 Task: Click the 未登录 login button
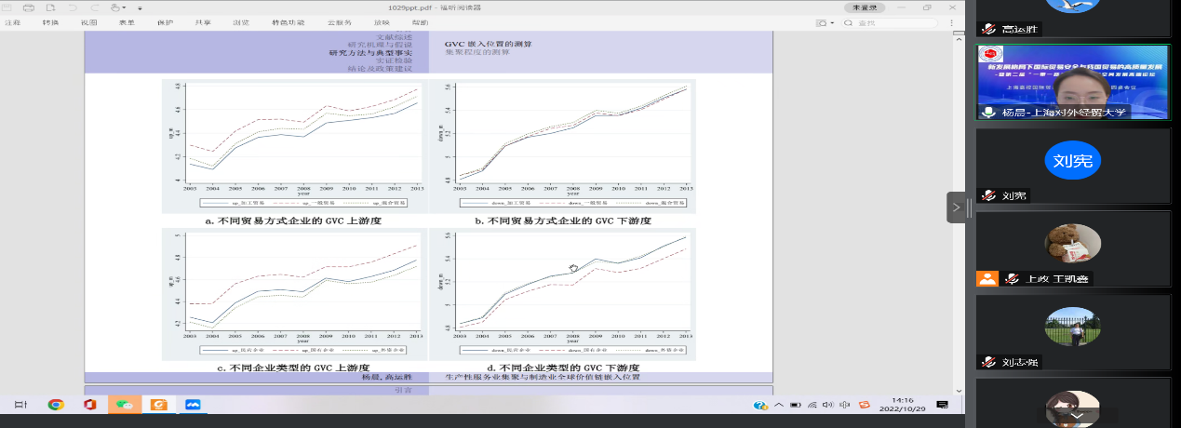[x=865, y=7]
